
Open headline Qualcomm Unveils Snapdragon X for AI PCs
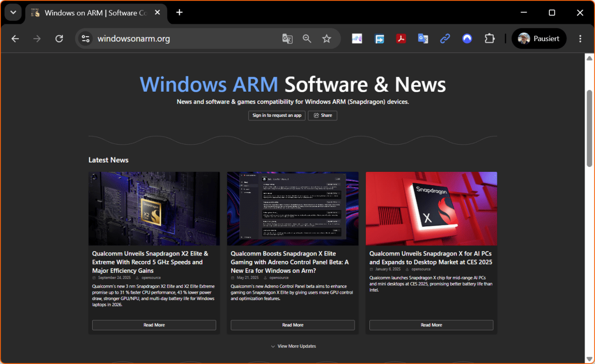pyautogui.click(x=431, y=258)
